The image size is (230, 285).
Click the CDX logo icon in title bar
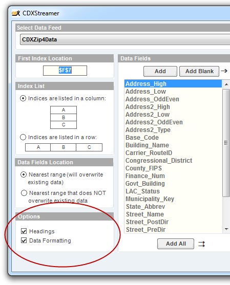tap(16, 13)
